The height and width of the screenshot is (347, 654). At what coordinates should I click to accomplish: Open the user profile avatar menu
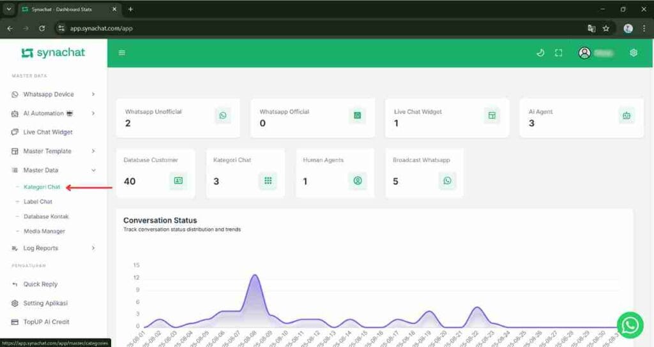point(584,53)
